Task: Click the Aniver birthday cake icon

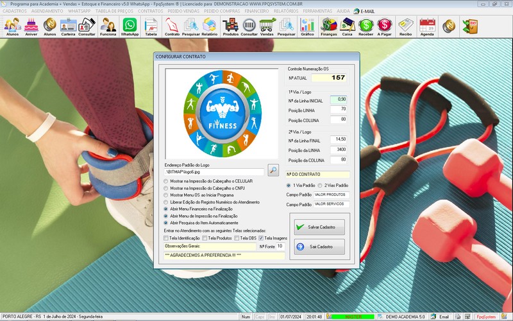Action: [x=31, y=26]
